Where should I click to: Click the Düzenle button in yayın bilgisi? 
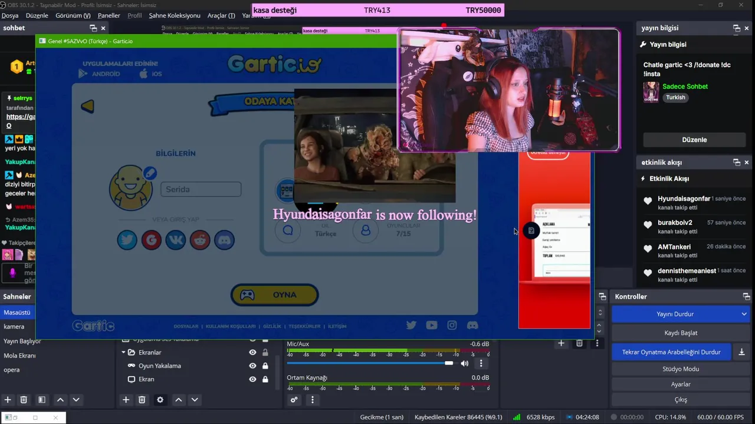click(x=694, y=140)
